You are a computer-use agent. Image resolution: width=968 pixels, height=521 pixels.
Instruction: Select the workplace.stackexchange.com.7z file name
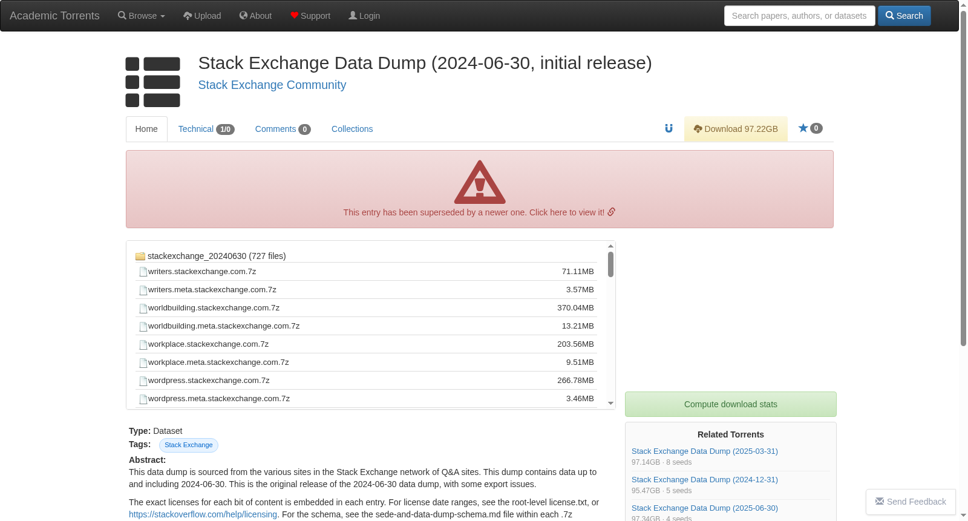(x=208, y=344)
